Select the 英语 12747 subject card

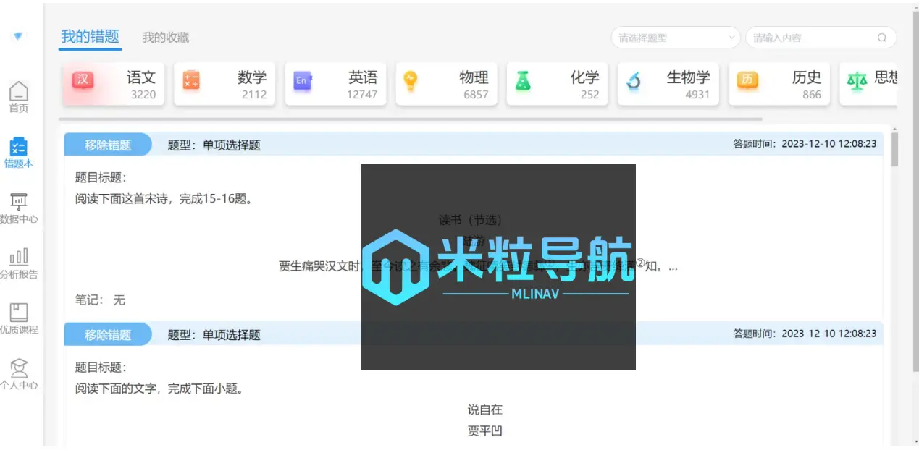click(x=335, y=84)
